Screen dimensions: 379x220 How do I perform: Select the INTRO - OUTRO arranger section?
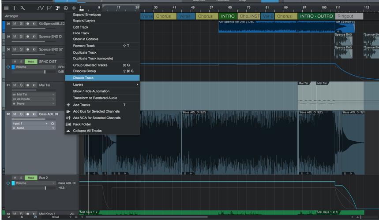pos(316,16)
